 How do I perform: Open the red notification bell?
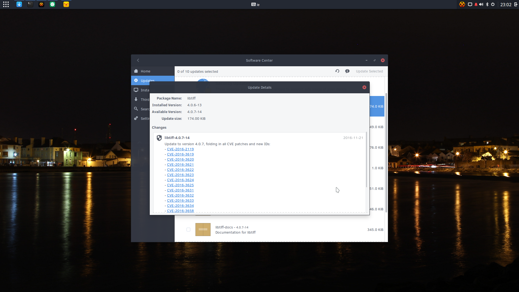click(476, 4)
